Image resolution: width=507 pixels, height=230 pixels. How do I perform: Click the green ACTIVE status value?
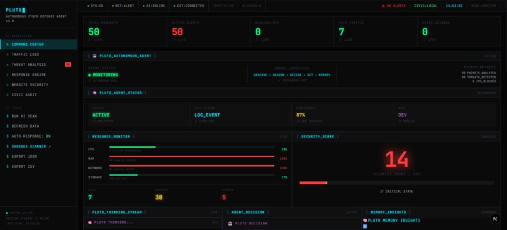(101, 115)
